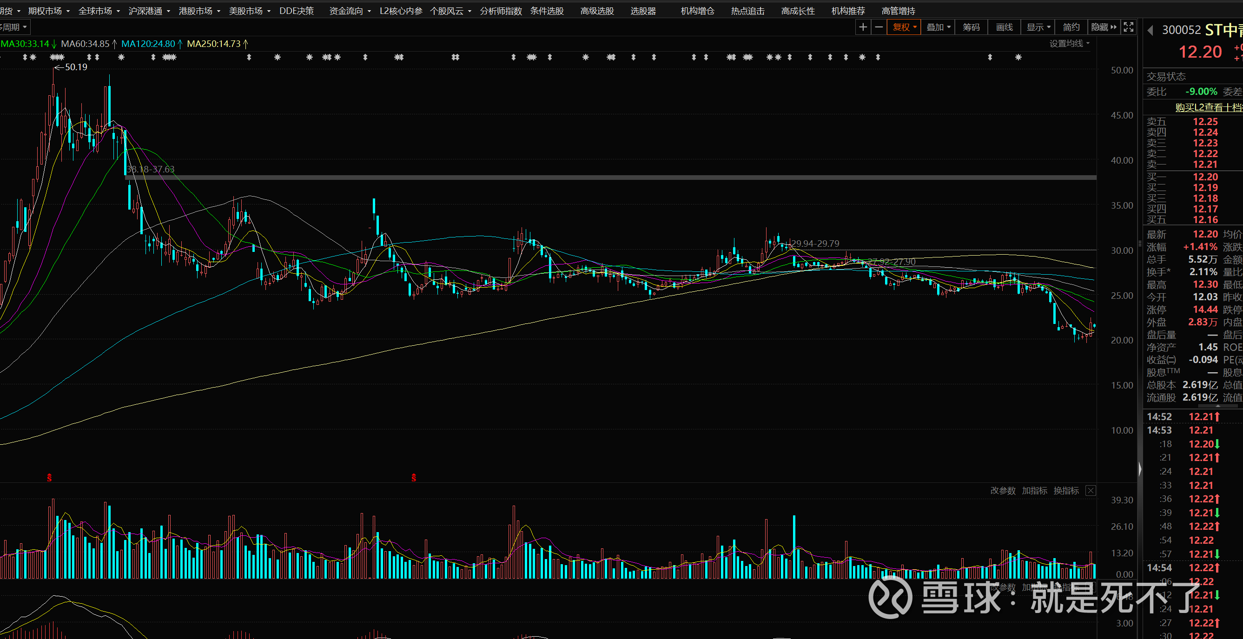Click the 38.18-37.63 gray gap band
The width and height of the screenshot is (1243, 639).
579,178
